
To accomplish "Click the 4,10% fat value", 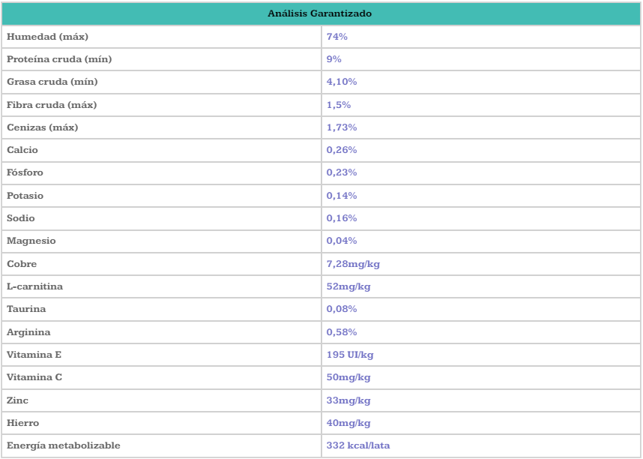I will point(342,82).
